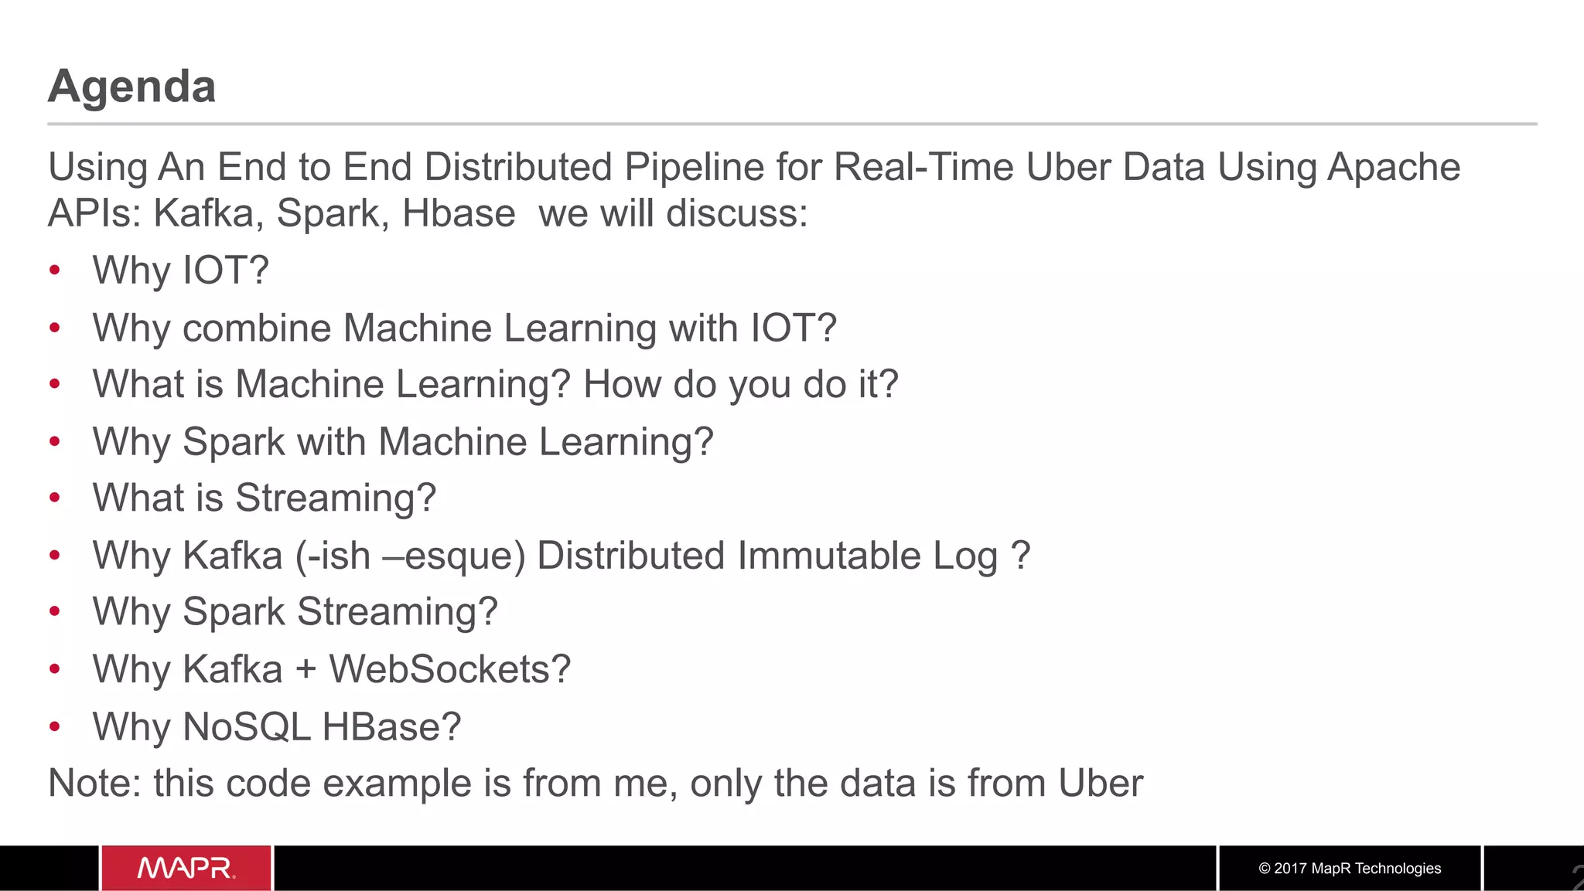Click 'What is Machine Learning?' bullet text
Viewport: 1584px width, 891px height.
click(x=331, y=384)
